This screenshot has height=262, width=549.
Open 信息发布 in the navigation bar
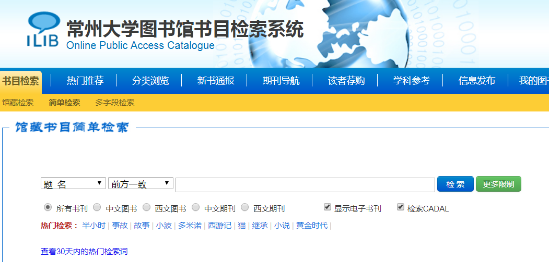pyautogui.click(x=476, y=81)
